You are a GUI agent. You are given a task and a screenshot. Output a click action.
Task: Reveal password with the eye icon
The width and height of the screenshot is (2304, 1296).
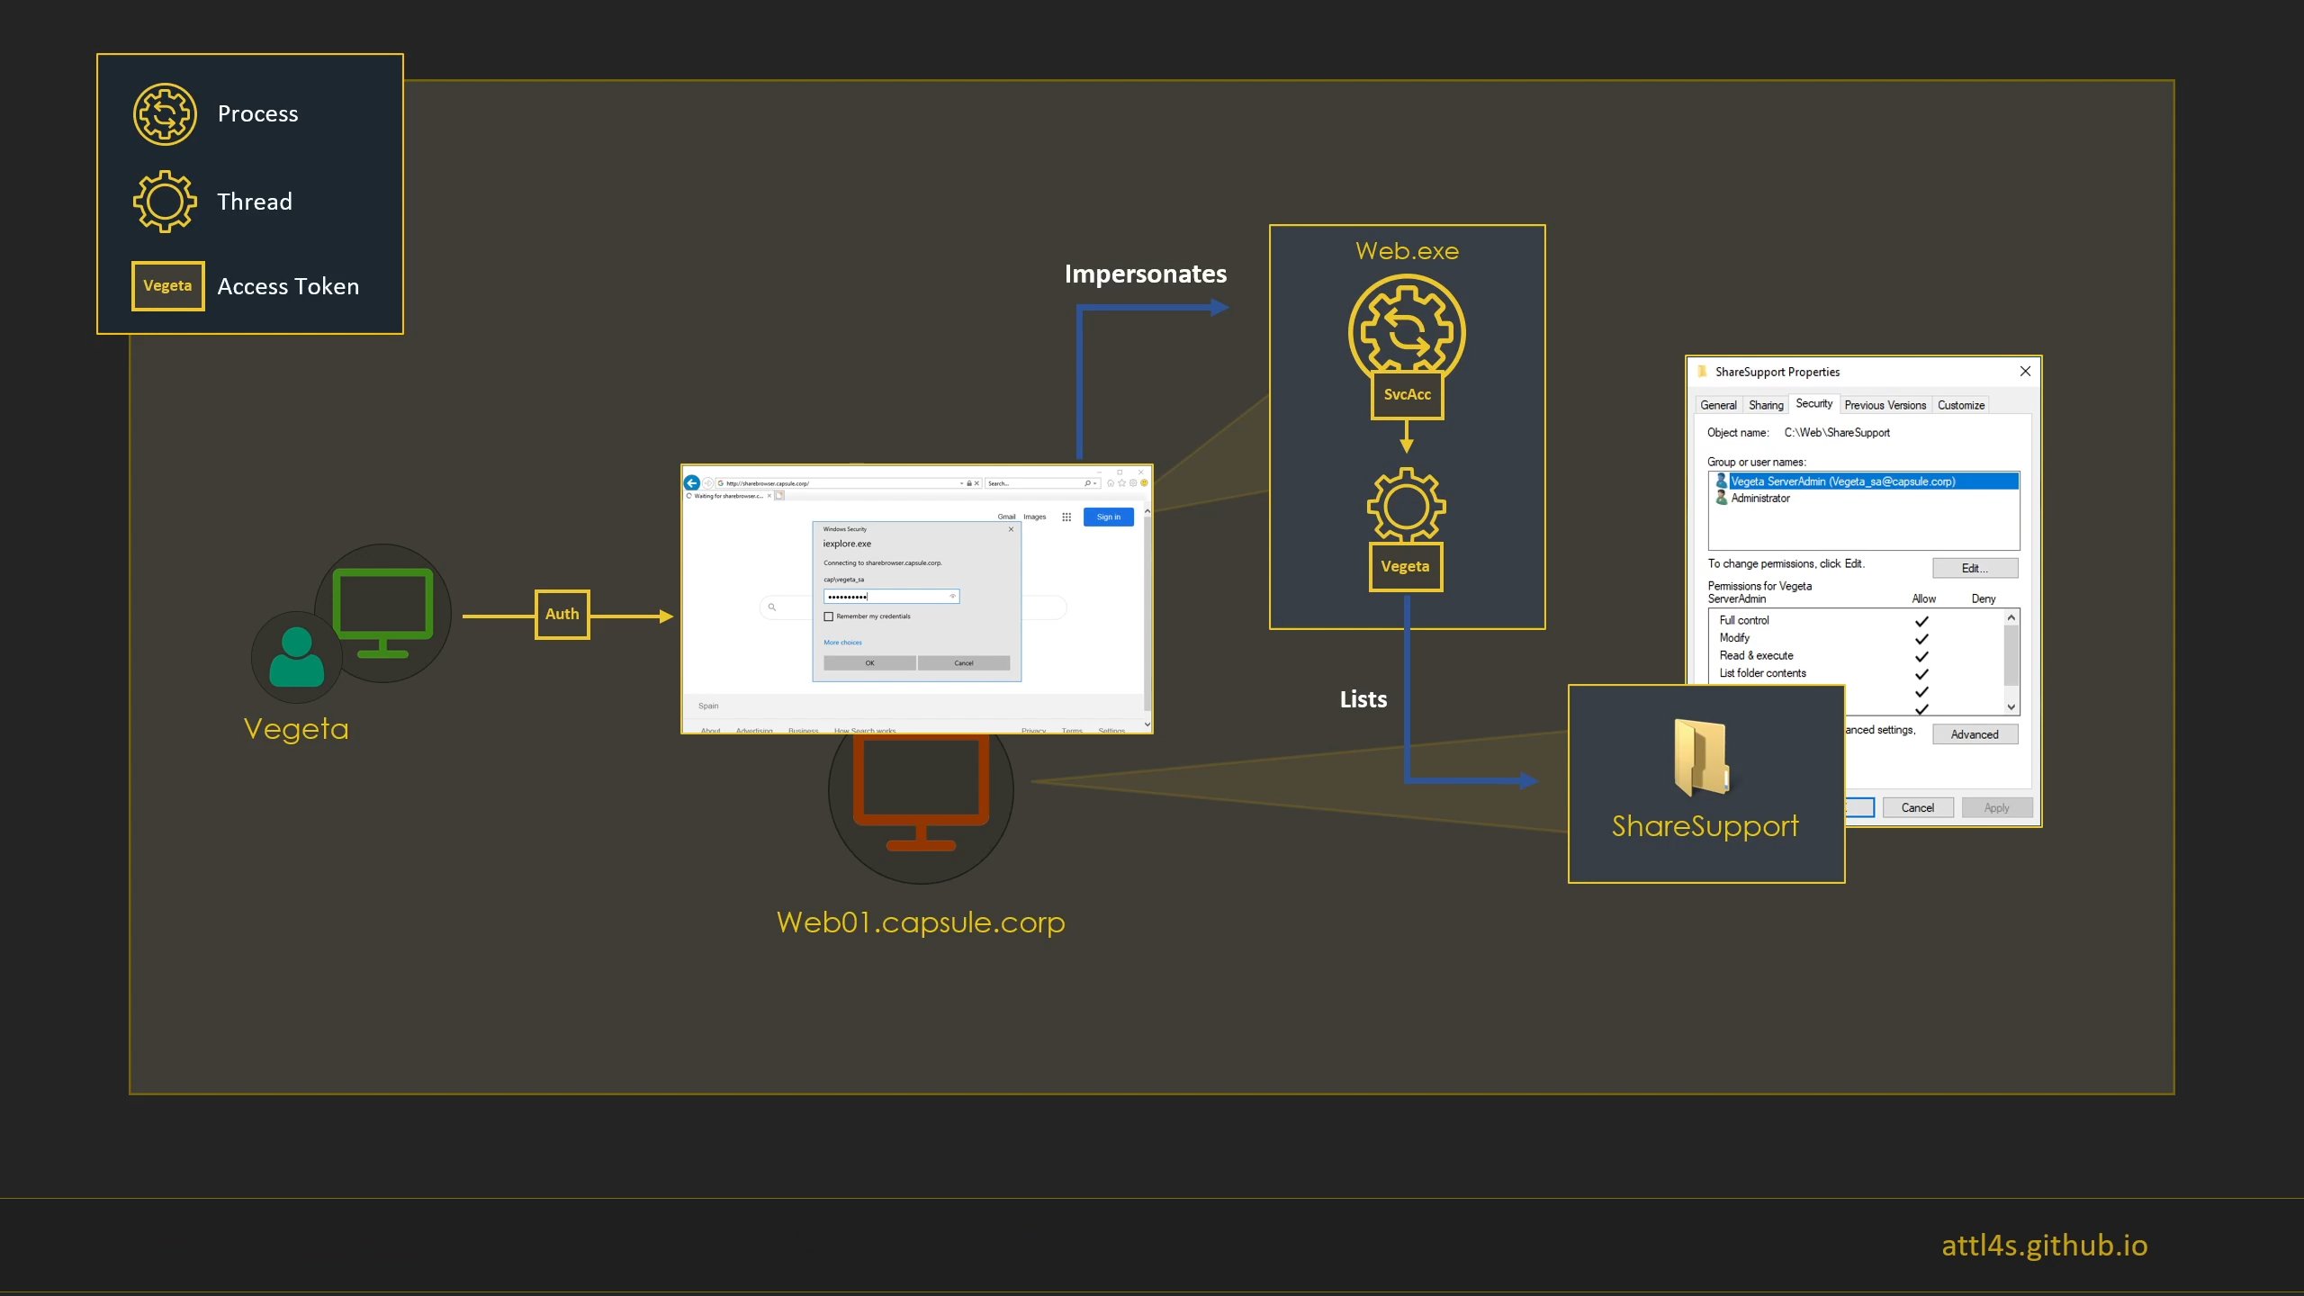click(x=952, y=597)
